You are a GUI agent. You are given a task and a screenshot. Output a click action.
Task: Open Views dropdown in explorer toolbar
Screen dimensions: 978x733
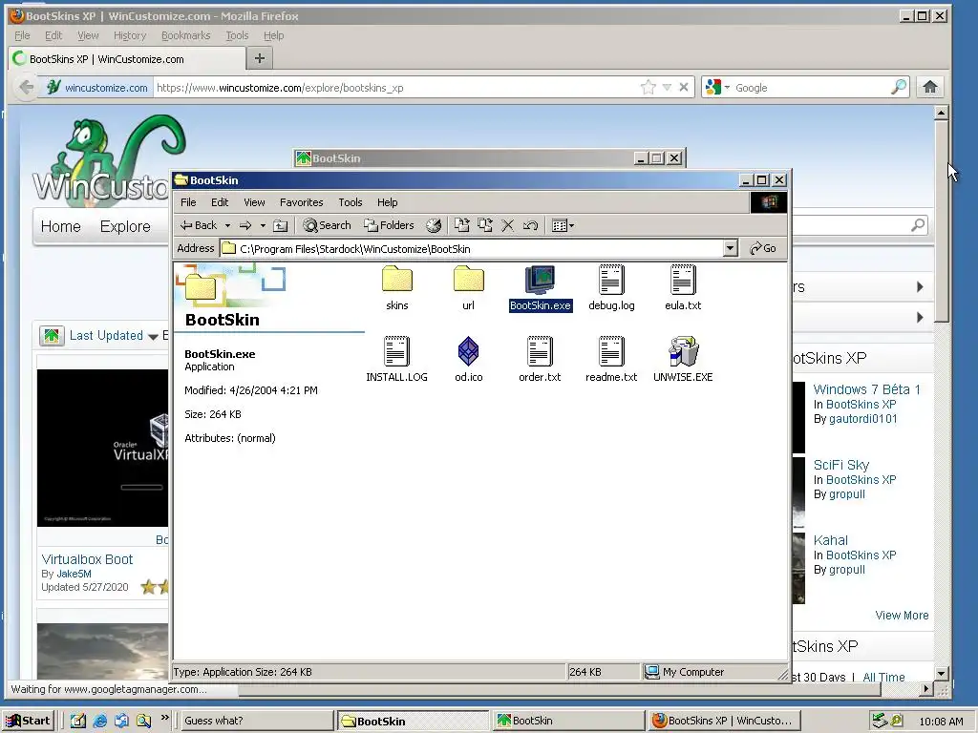(563, 225)
